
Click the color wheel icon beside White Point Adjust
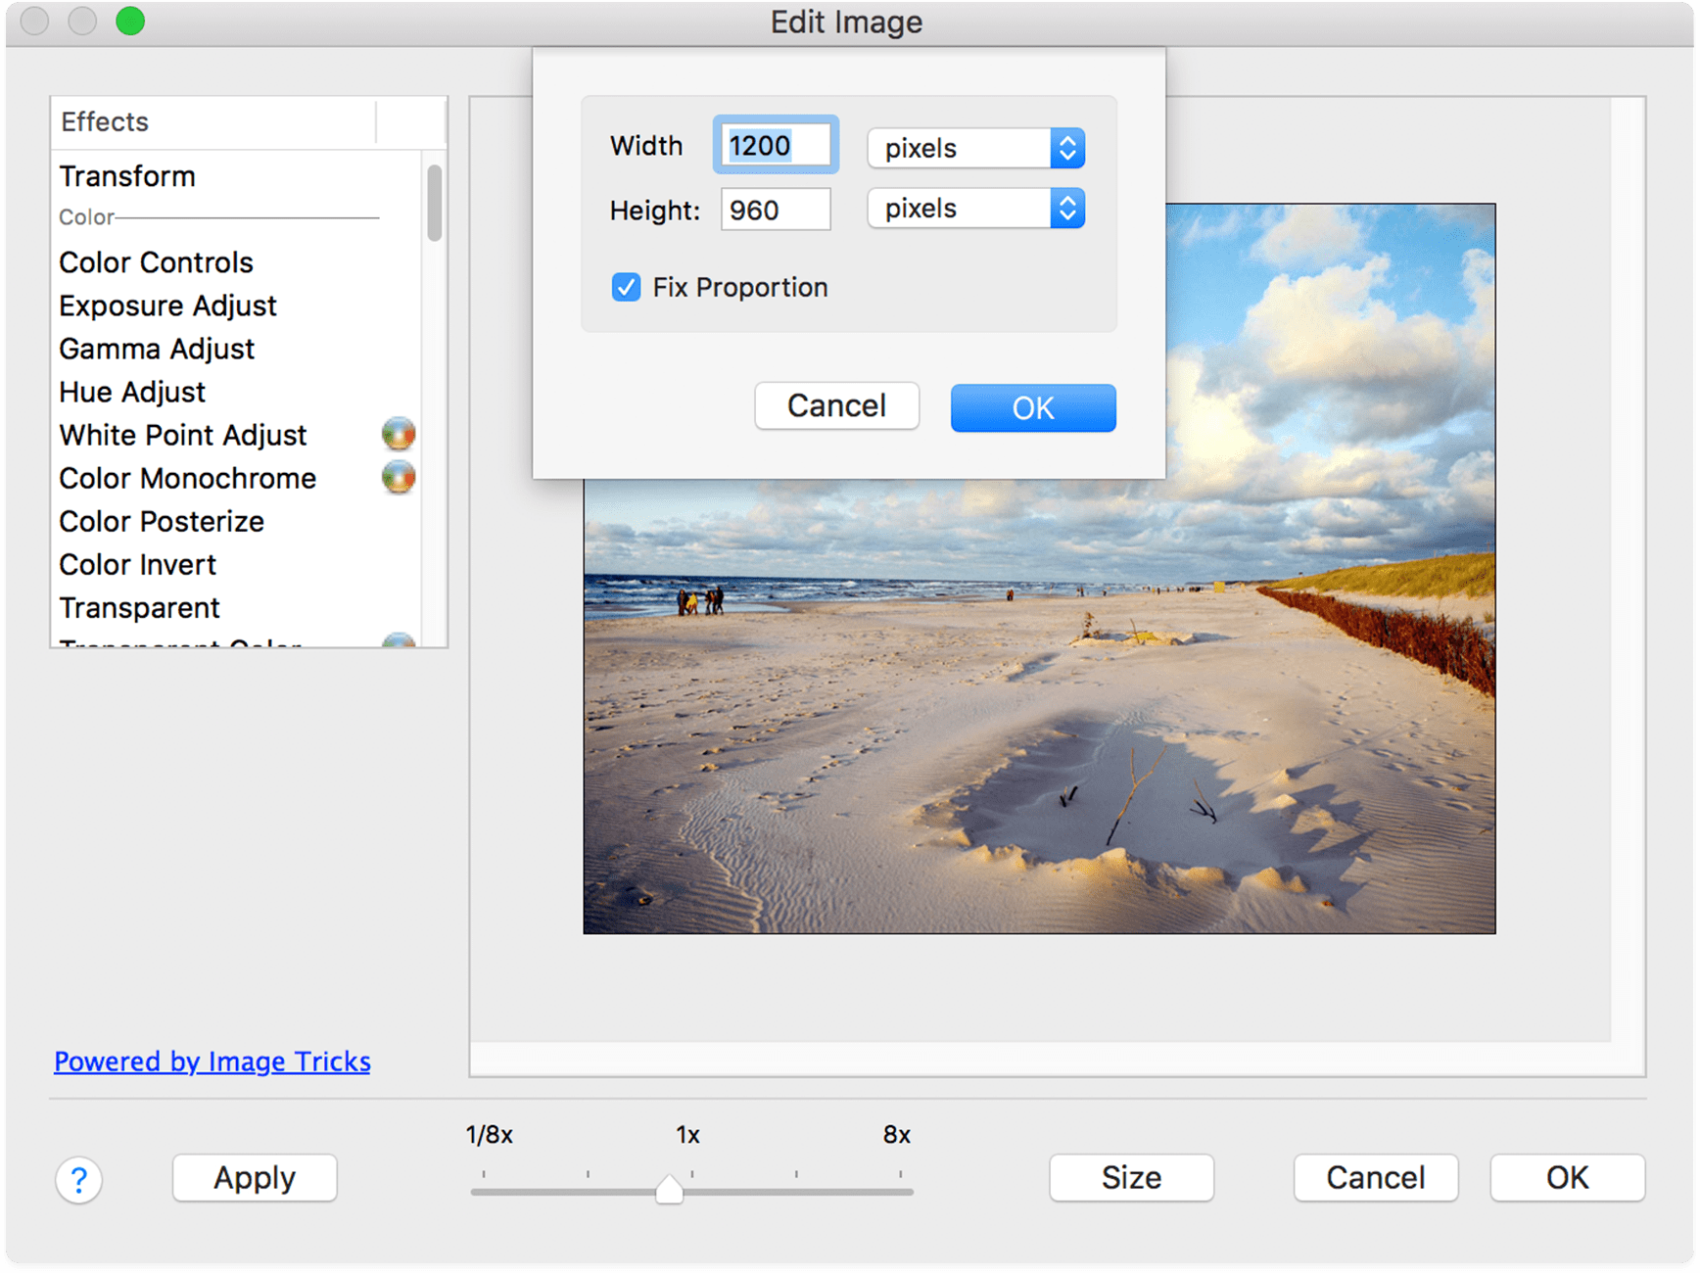tap(398, 433)
